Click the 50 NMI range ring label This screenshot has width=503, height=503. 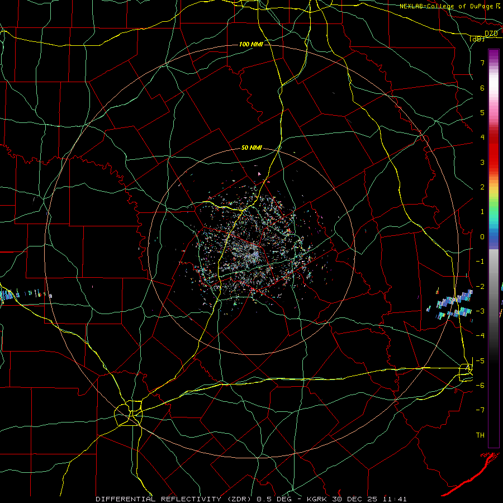[x=252, y=148]
